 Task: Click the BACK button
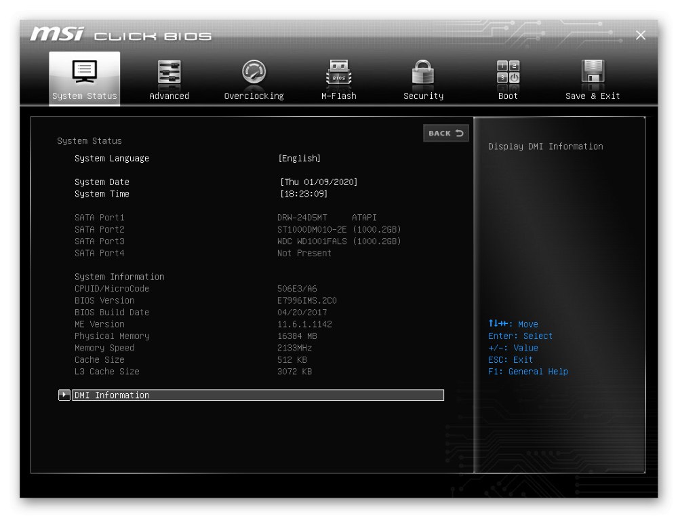point(446,133)
